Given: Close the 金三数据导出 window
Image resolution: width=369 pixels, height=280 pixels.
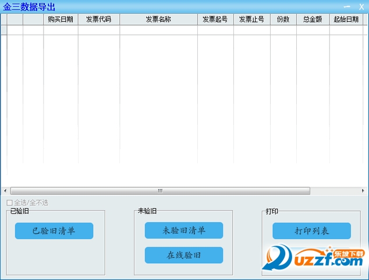Looking at the screenshot, I should (x=361, y=6).
